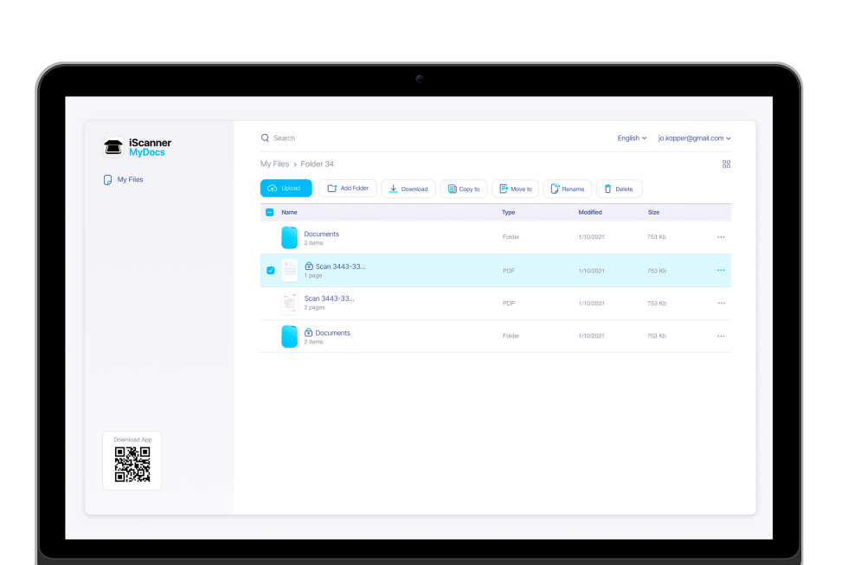Open options menu for locked Documents folder
The width and height of the screenshot is (848, 565).
(721, 337)
